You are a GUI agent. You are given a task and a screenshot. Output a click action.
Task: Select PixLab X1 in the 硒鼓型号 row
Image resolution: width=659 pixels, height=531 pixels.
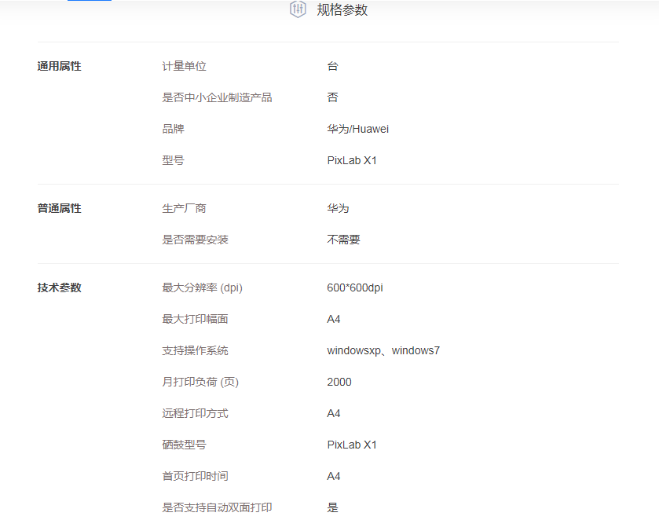[352, 445]
